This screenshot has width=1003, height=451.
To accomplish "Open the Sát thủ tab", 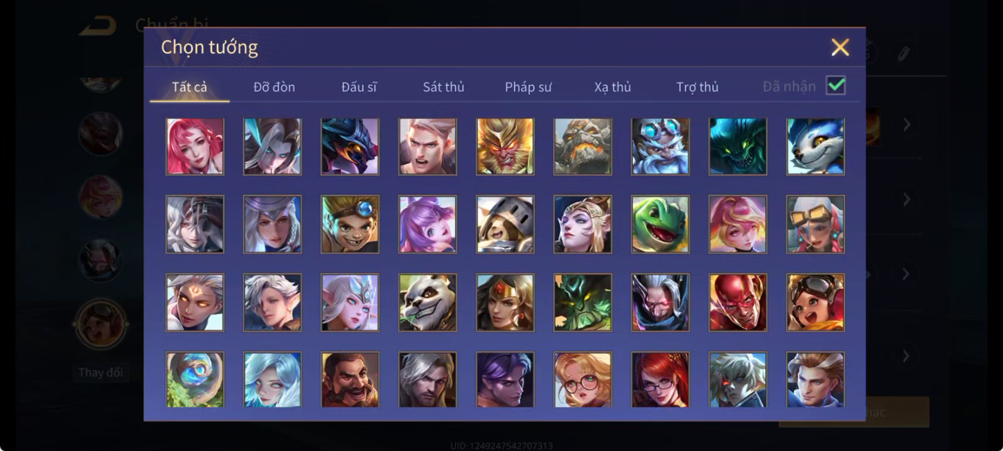I will tap(443, 87).
